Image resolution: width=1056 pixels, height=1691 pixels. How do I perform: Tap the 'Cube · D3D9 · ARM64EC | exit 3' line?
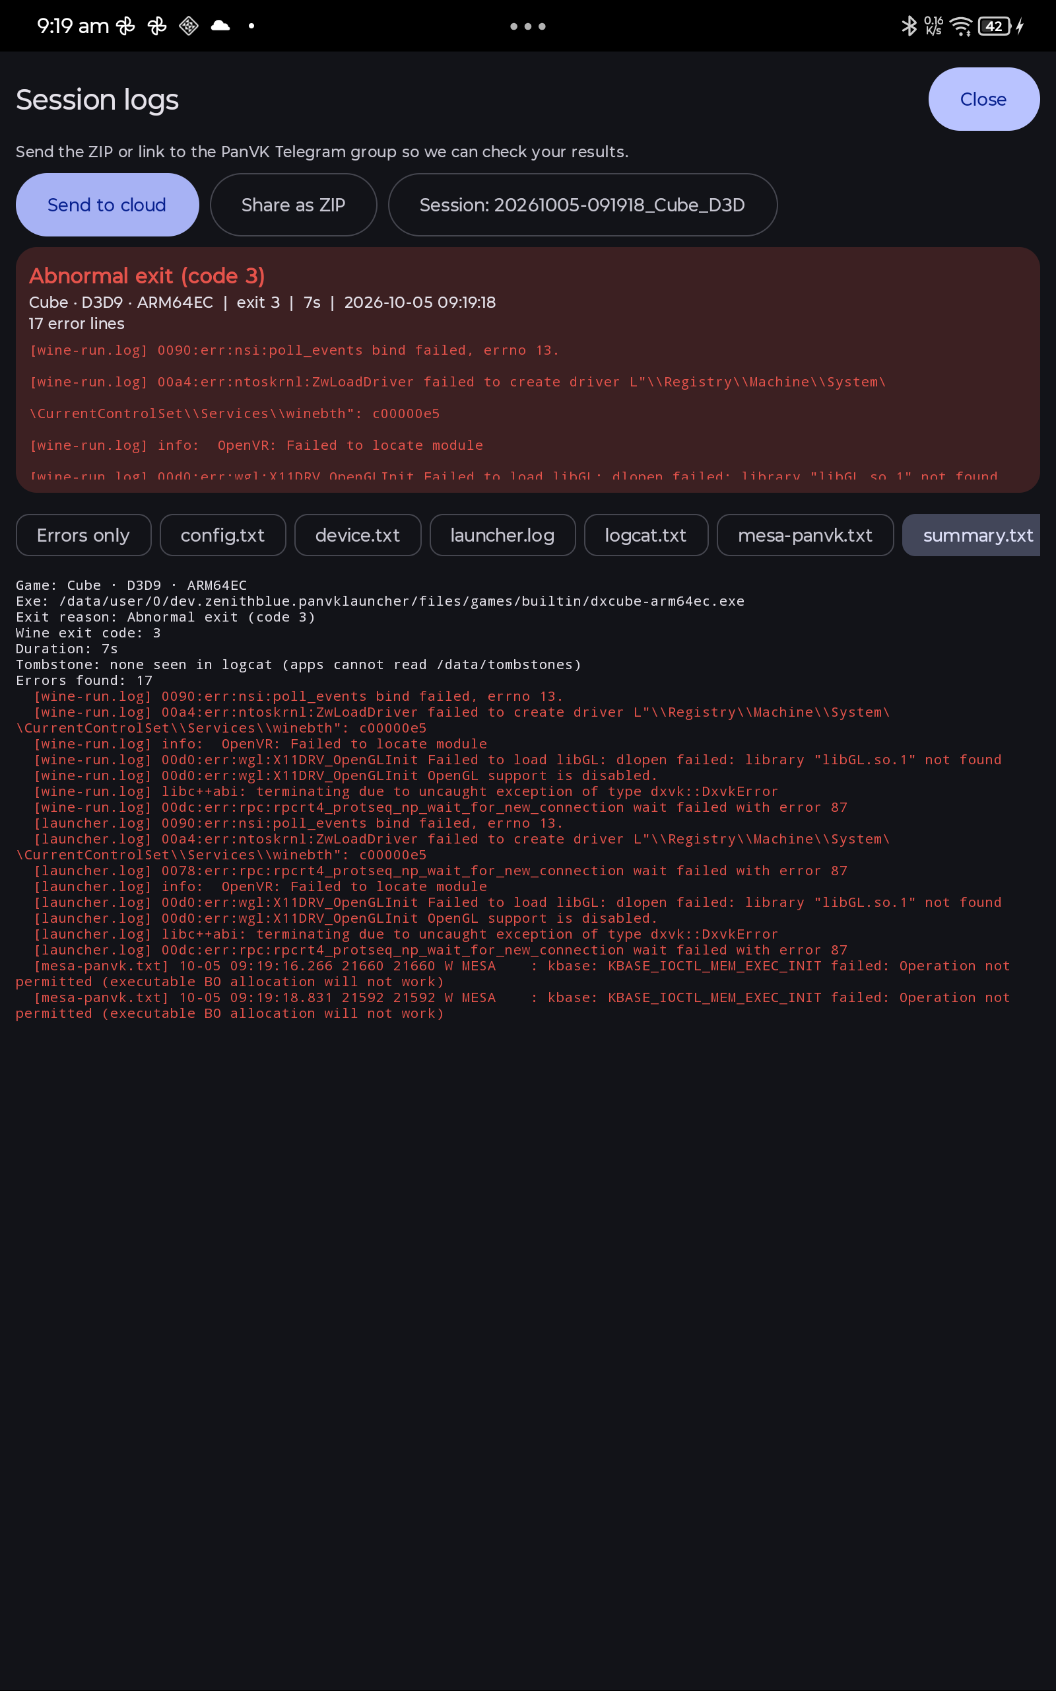[x=262, y=303]
